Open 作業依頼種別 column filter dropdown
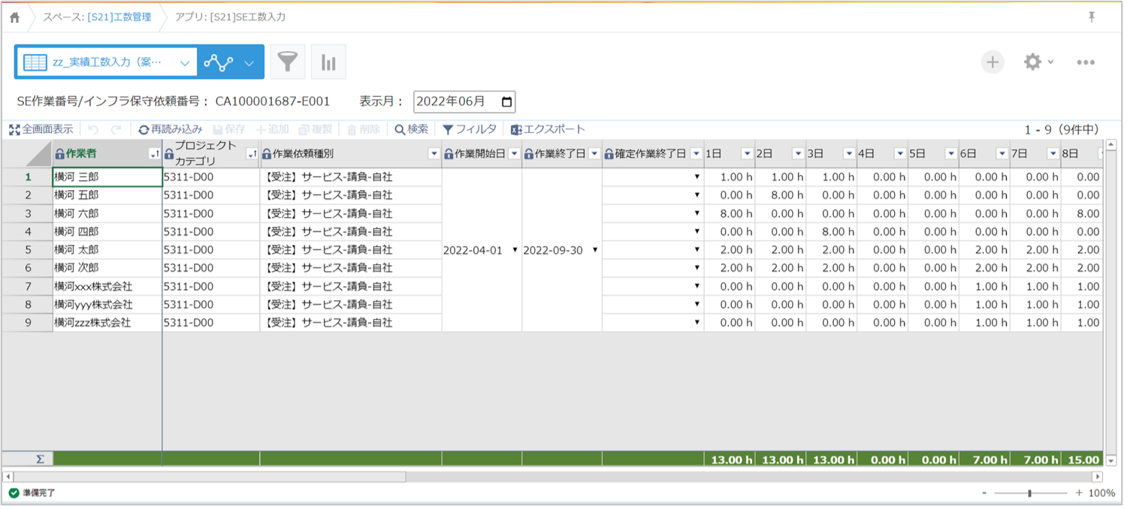1127x509 pixels. coord(434,154)
